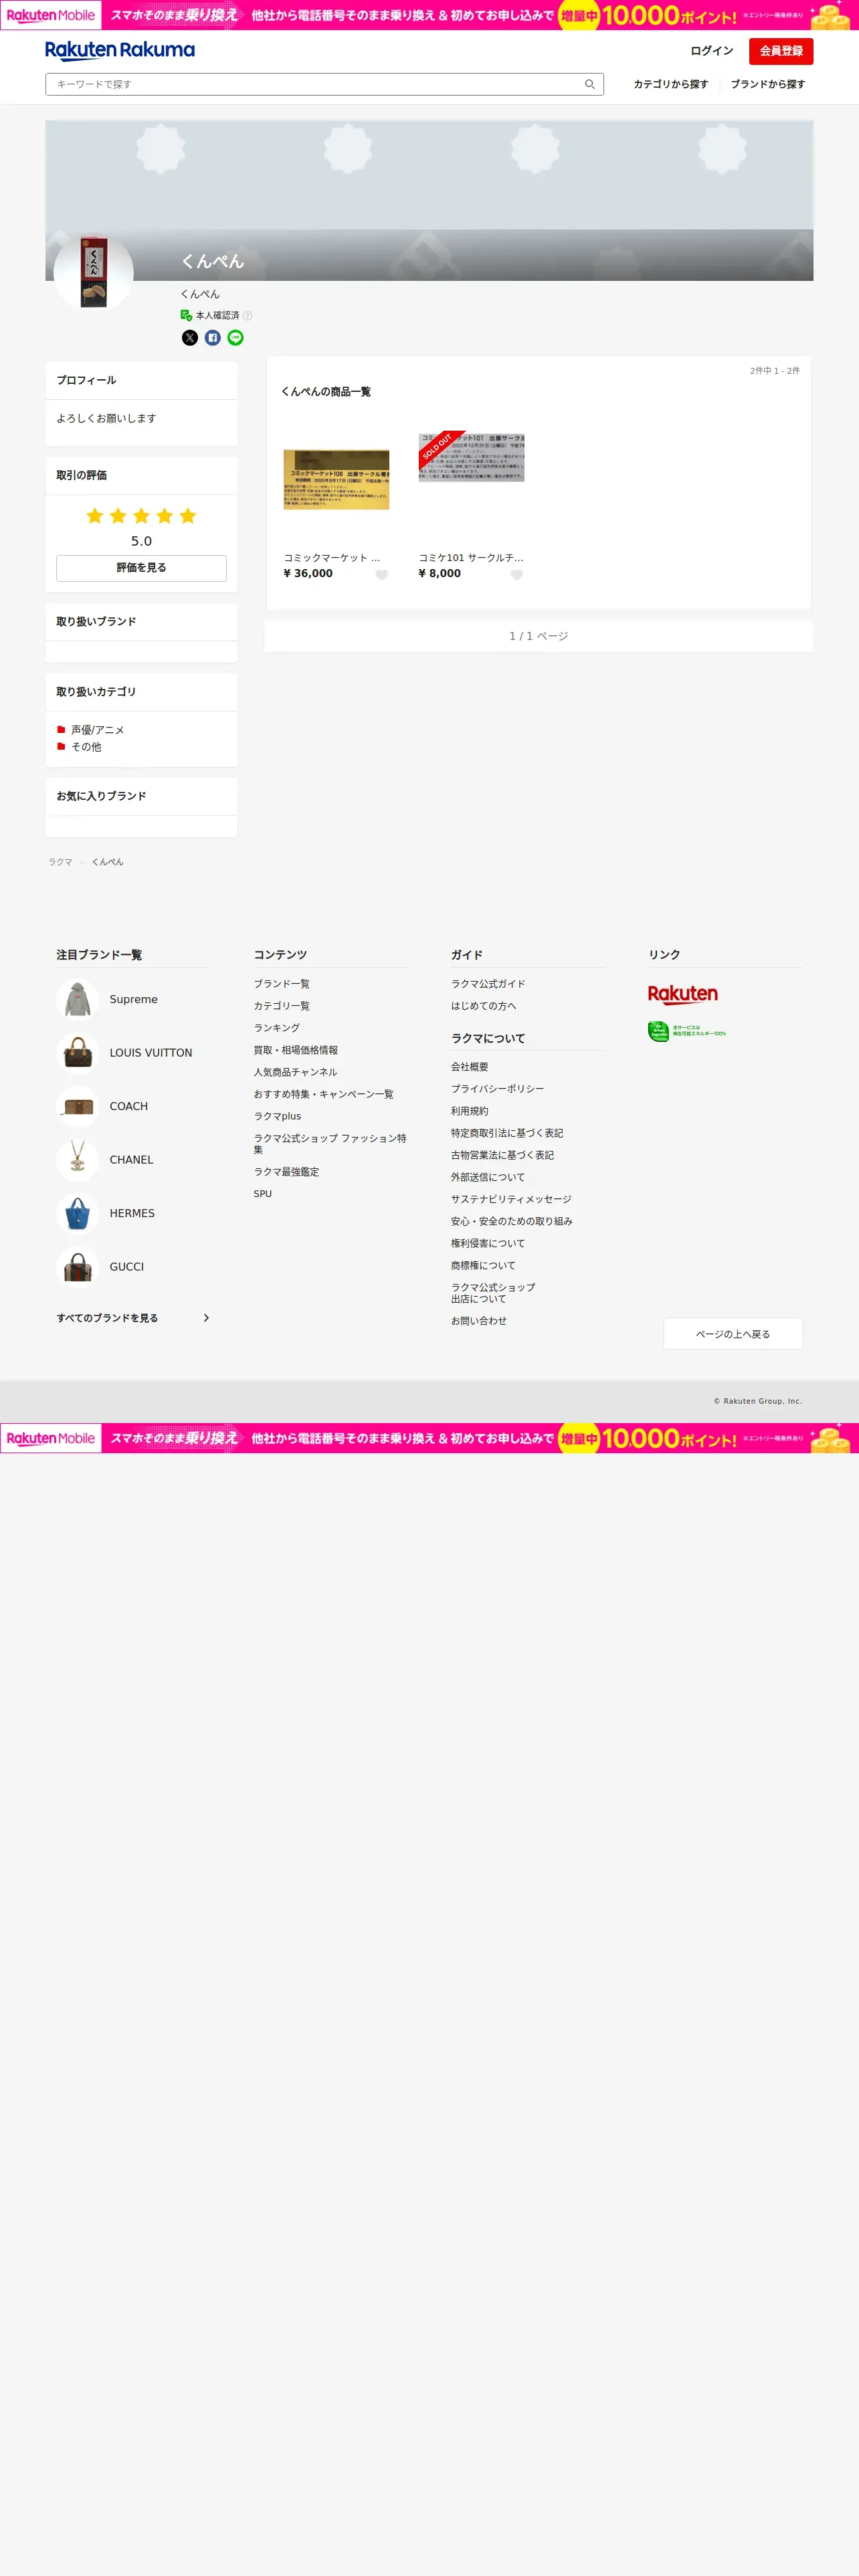Expand すべてのブランドを見る chevron
The image size is (859, 2576).
click(206, 1318)
